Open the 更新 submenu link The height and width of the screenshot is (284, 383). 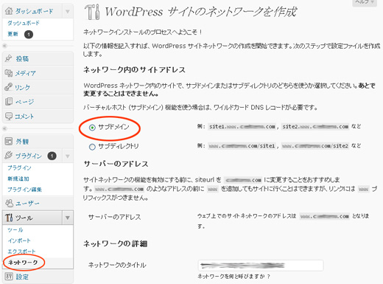click(13, 34)
